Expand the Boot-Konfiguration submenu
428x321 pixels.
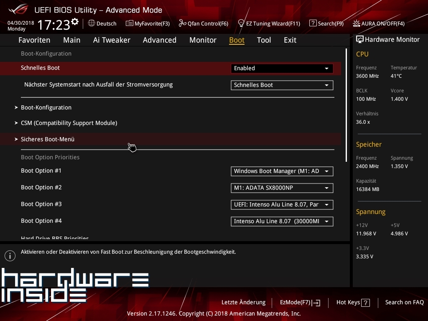[46, 107]
